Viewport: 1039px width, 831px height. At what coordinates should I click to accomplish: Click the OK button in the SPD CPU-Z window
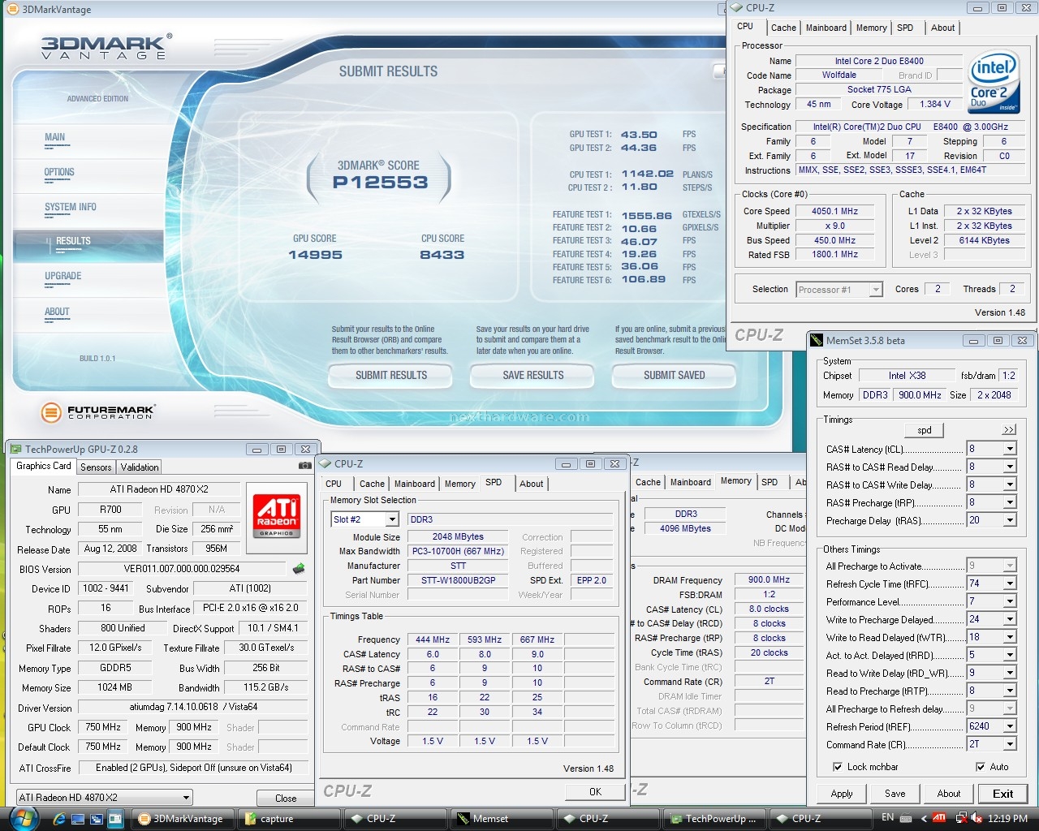[595, 791]
